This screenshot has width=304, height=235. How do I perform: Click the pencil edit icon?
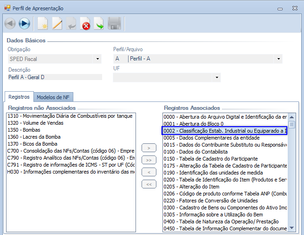[x=57, y=23]
